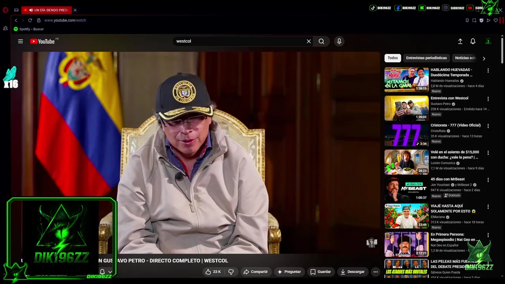Open the YouTube notifications bell
505x284 pixels.
coord(473,41)
